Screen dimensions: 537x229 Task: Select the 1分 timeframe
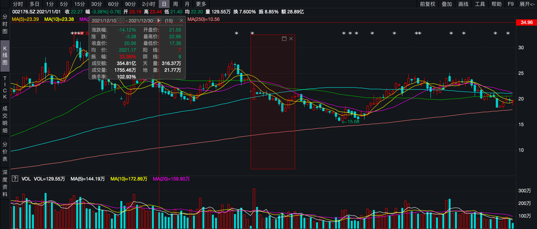click(x=50, y=4)
